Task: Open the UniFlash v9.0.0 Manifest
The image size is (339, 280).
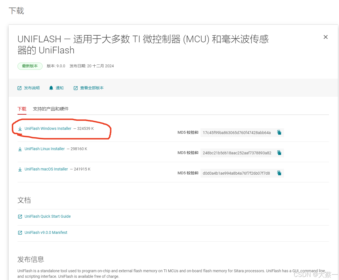Action: coord(46,232)
